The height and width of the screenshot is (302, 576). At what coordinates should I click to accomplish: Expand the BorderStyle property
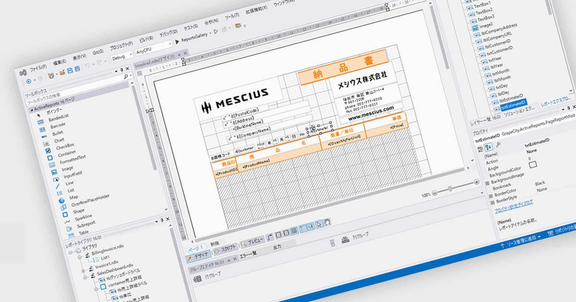[x=492, y=202]
